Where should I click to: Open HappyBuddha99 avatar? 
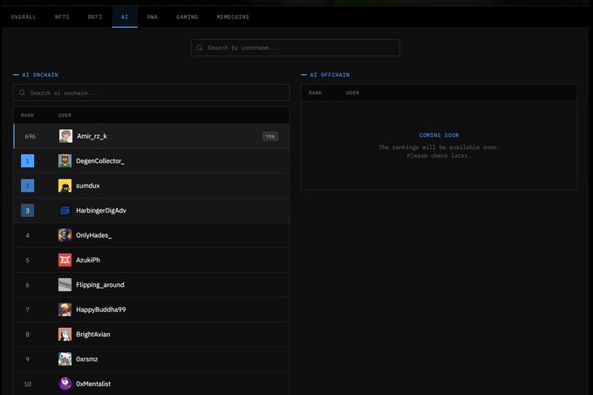coord(65,310)
